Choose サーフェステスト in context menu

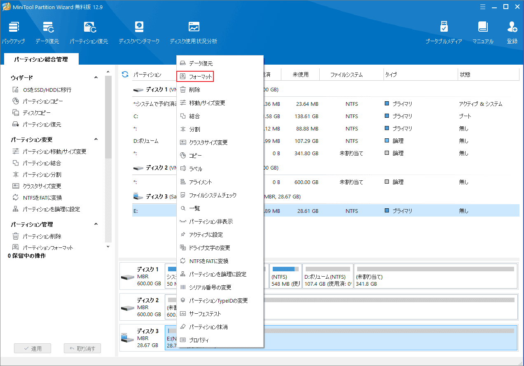[x=220, y=314]
